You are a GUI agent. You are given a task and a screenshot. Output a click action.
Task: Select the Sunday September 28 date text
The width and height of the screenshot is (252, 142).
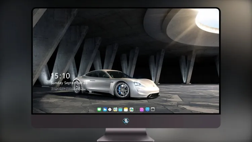tap(69, 83)
